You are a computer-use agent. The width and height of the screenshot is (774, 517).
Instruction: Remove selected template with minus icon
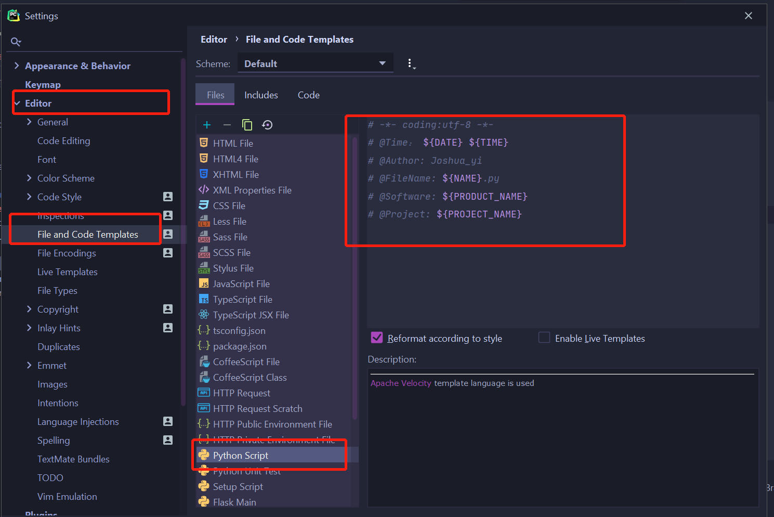(x=227, y=125)
